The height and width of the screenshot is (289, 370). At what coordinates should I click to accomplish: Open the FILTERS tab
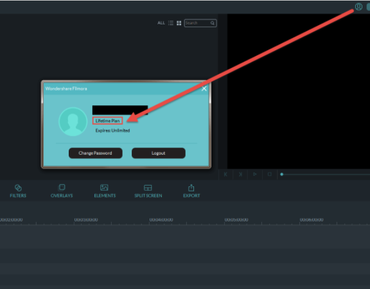(18, 191)
